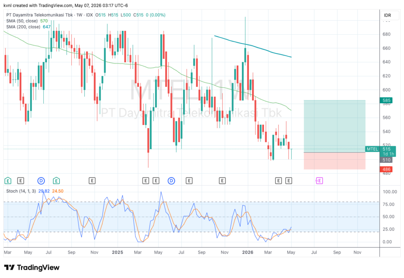Click the PT Dayamitra Telekomunikasi Tbk symbol title
This screenshot has height=278, width=404.
(40, 15)
